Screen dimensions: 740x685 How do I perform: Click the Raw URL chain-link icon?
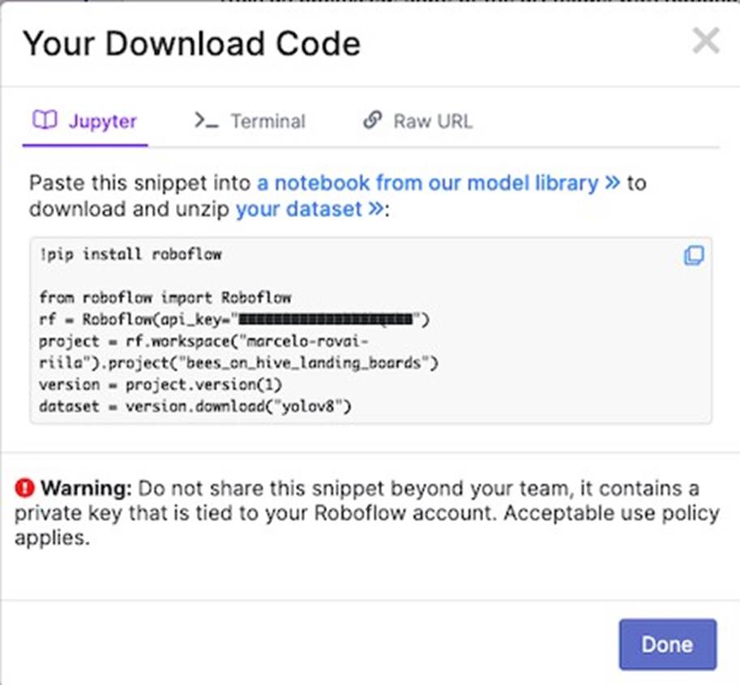pyautogui.click(x=372, y=121)
